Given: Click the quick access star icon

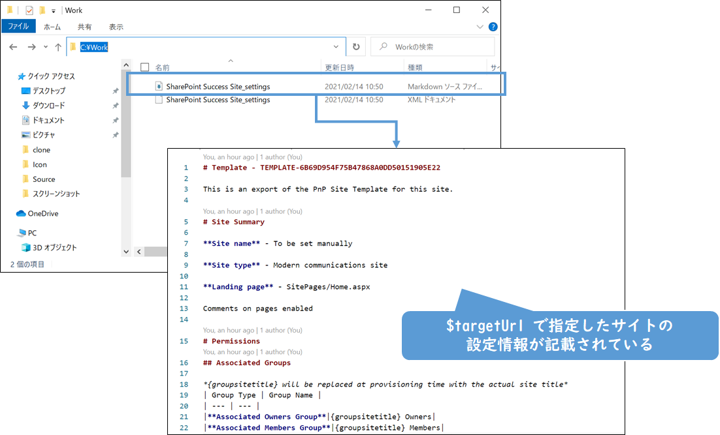Looking at the screenshot, I should 21,76.
